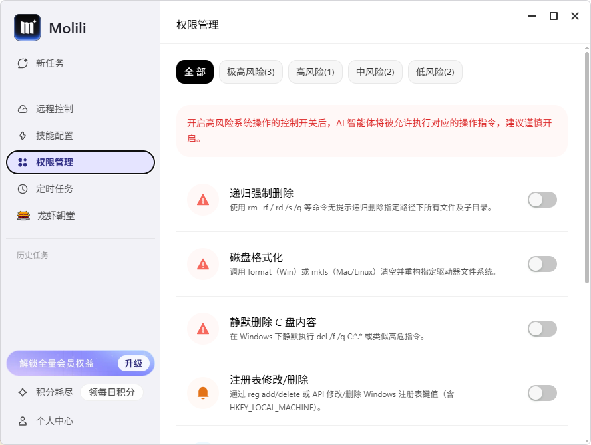This screenshot has height=445, width=591.
Task: Click the Molili app logo
Action: [x=27, y=27]
